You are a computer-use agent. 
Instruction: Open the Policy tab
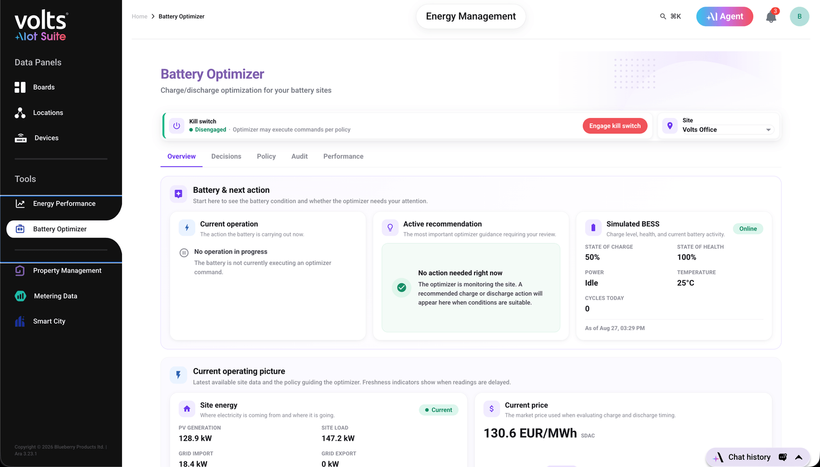pos(266,156)
